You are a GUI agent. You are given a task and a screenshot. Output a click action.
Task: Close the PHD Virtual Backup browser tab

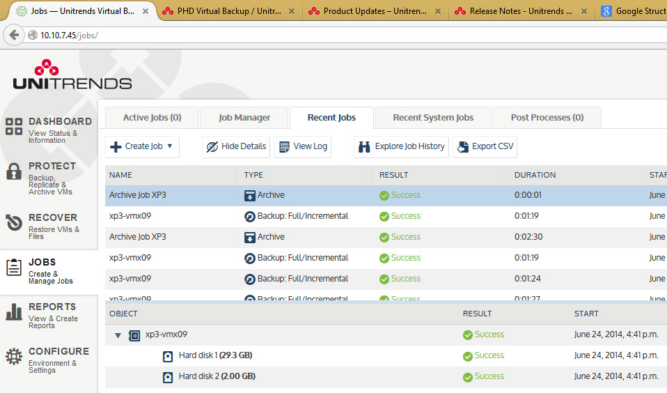292,11
